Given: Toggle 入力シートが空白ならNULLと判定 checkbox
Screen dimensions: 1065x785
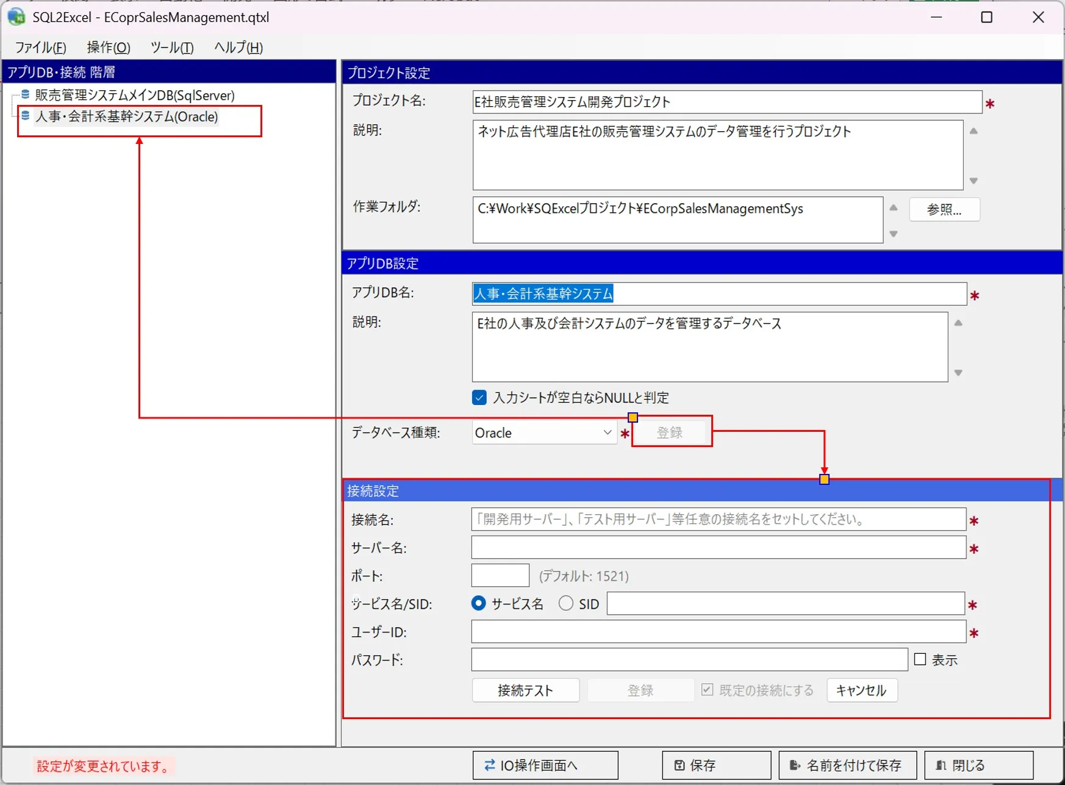Looking at the screenshot, I should (479, 398).
